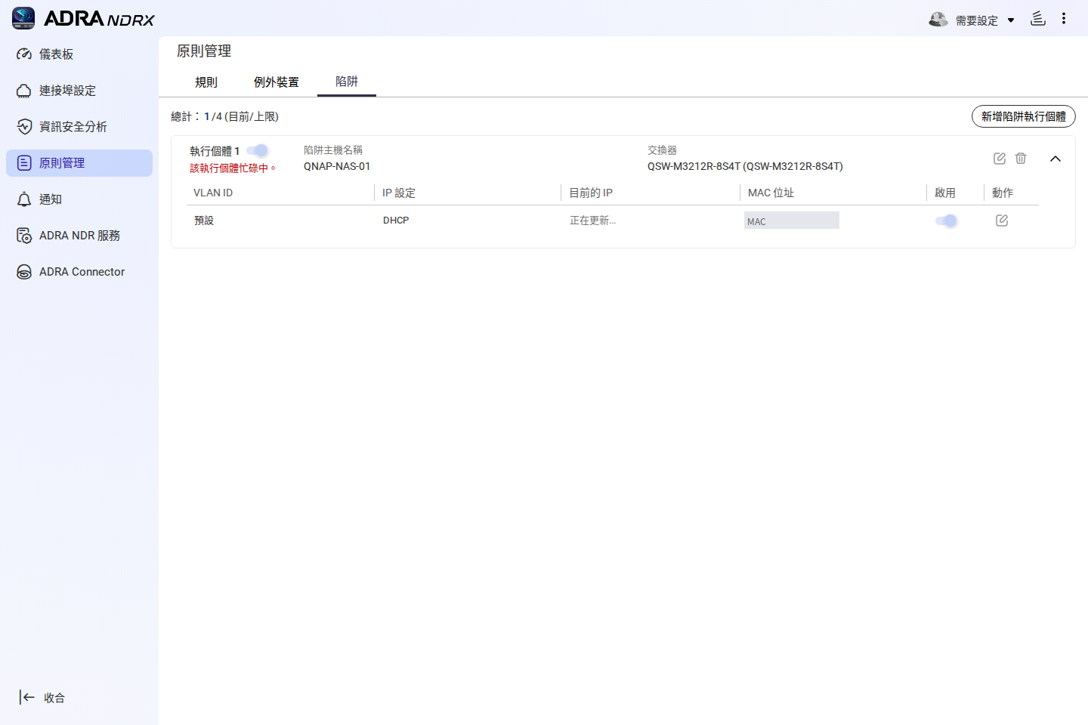
Task: Toggle the 啟用 switch for 預設 VLAN row
Action: click(946, 221)
